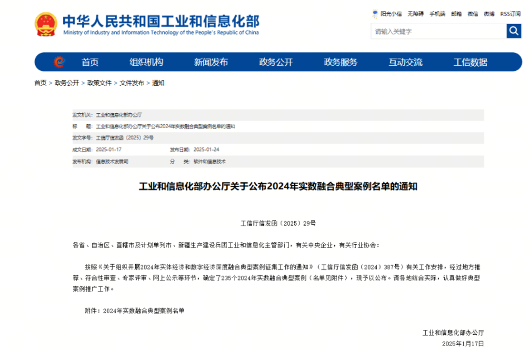529x350 pixels.
Task: Navigate to 互动交流 section
Action: 405,62
